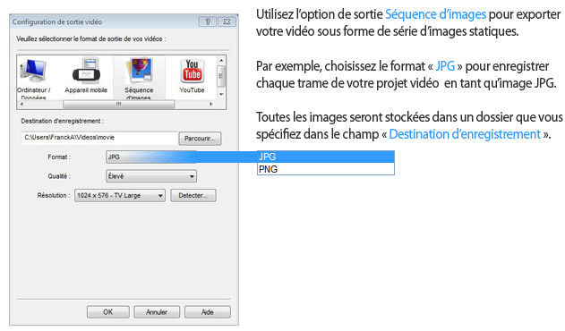Expand the Qualité dropdown set to Élevé

tap(151, 176)
